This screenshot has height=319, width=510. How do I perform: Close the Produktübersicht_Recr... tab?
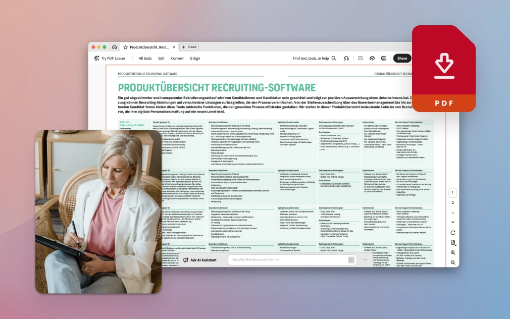pos(174,47)
